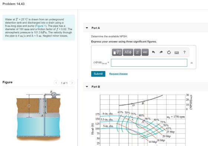Open the math templates button

pos(117,52)
